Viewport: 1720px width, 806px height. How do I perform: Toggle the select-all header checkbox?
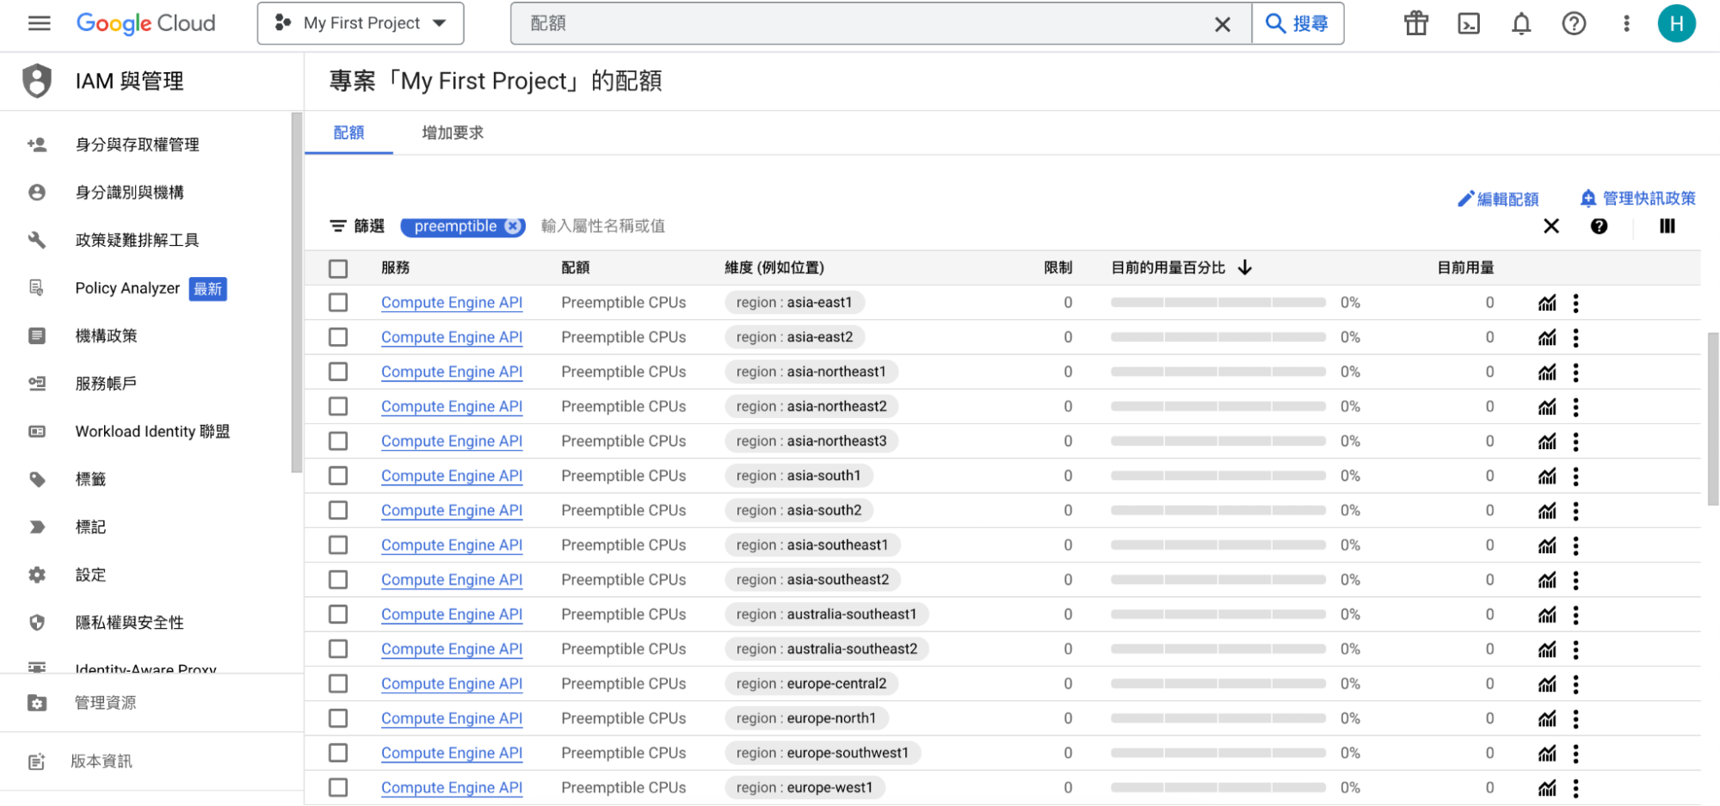coord(338,268)
